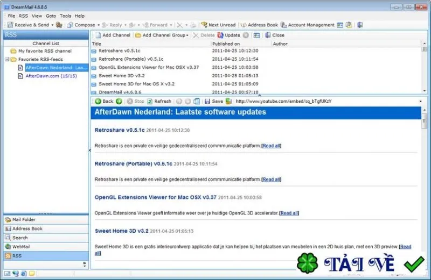Expand the Add Channel Group dropdown
Screen dimensions: 431x280
[187, 35]
